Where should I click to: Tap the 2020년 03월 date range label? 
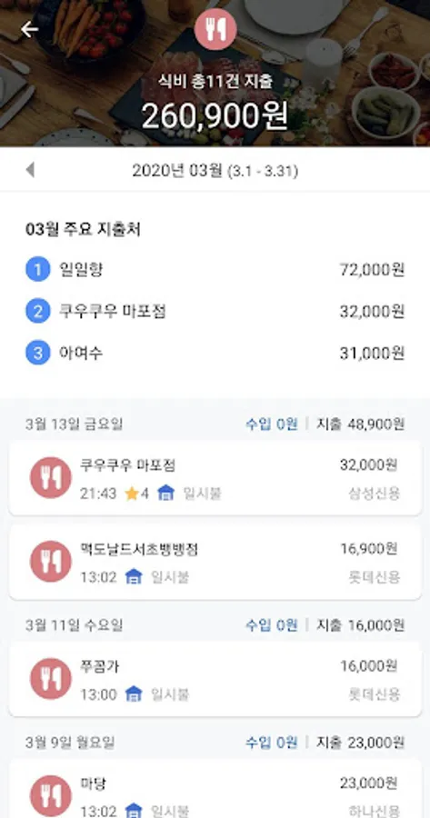215,171
